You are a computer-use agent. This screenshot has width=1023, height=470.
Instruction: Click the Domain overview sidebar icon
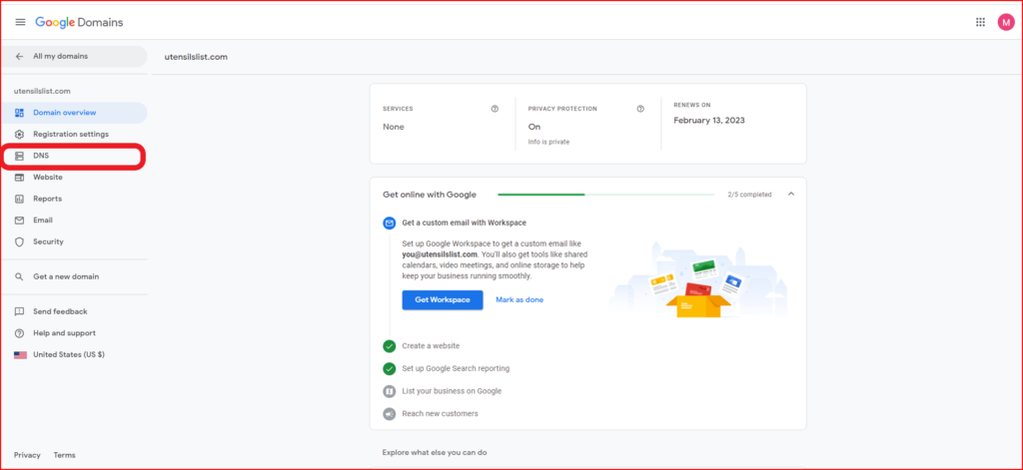click(x=20, y=113)
